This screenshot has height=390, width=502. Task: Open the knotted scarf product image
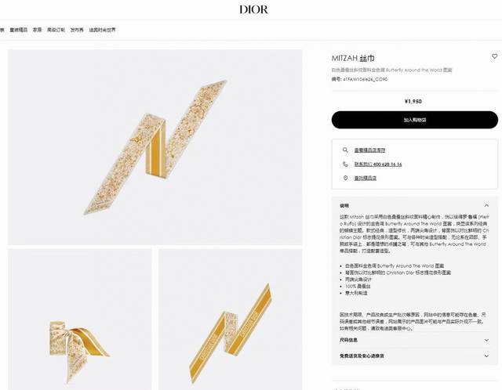pos(80,319)
